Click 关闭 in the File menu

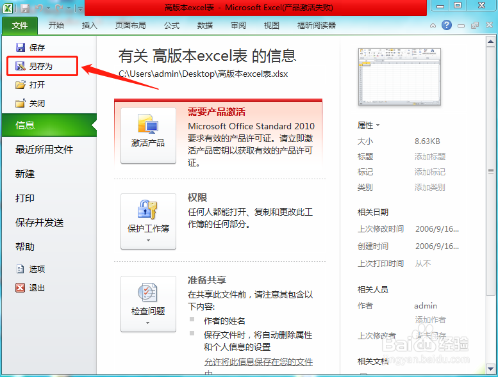click(30, 103)
